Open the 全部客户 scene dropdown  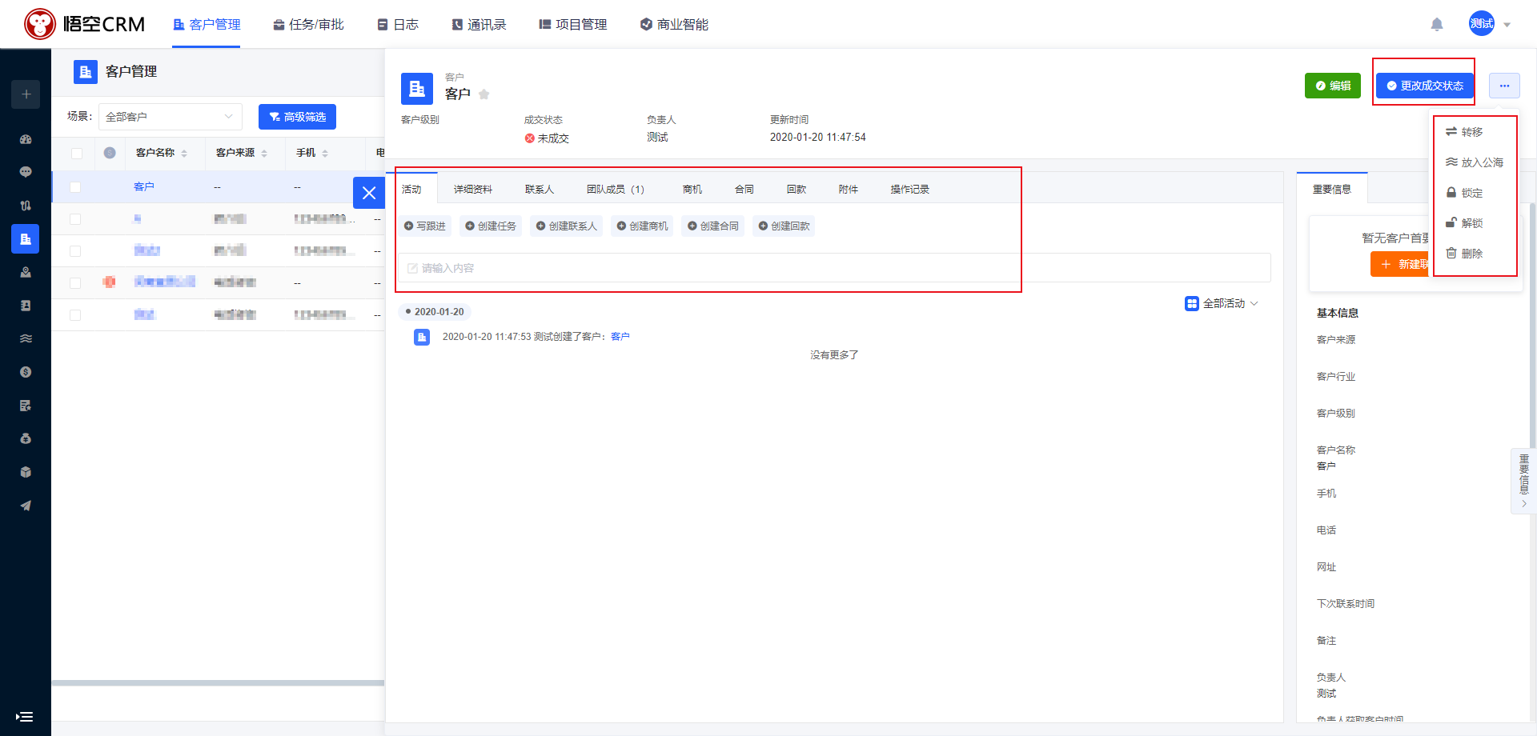coord(170,117)
